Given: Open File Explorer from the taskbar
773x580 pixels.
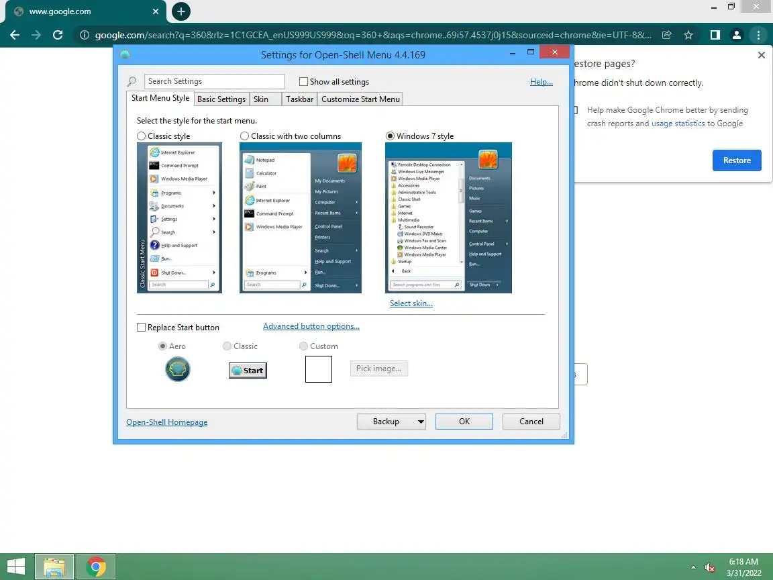Looking at the screenshot, I should 54,567.
